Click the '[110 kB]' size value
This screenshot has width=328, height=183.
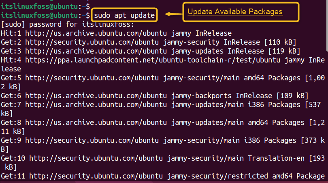tap(280, 42)
